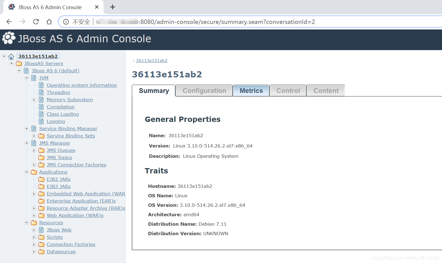Select the Summary tab
Image resolution: width=442 pixels, height=263 pixels.
point(154,91)
